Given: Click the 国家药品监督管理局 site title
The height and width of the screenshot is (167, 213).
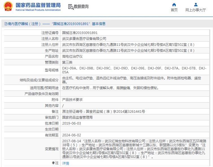Looking at the screenshot, I should click(38, 5).
